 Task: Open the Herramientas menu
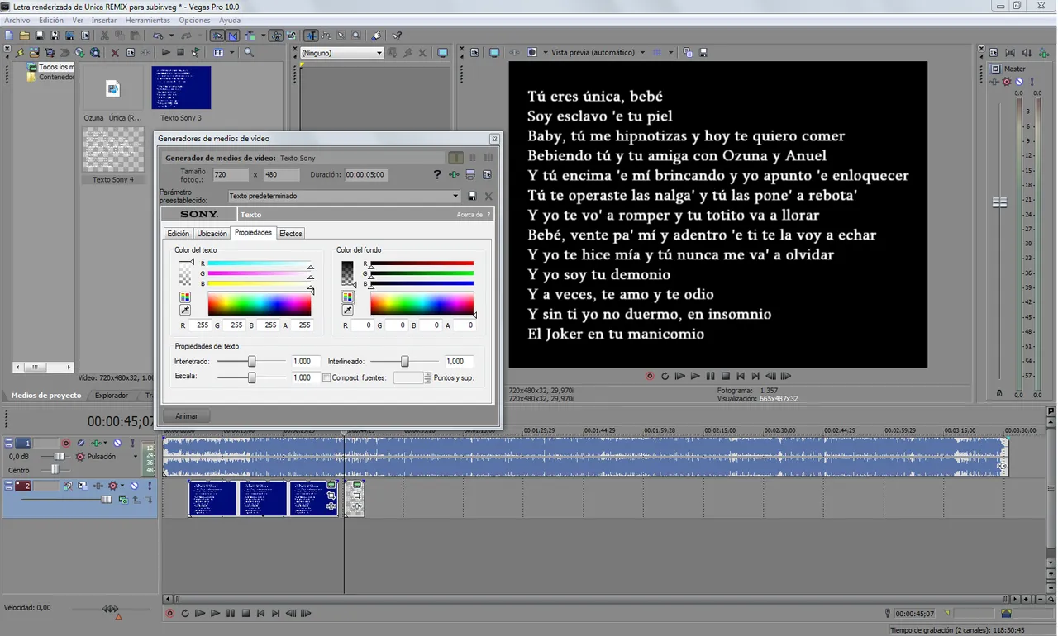(x=148, y=20)
